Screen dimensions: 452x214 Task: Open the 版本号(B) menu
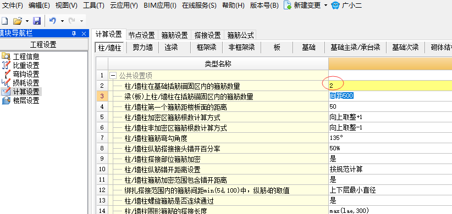tap(264, 5)
